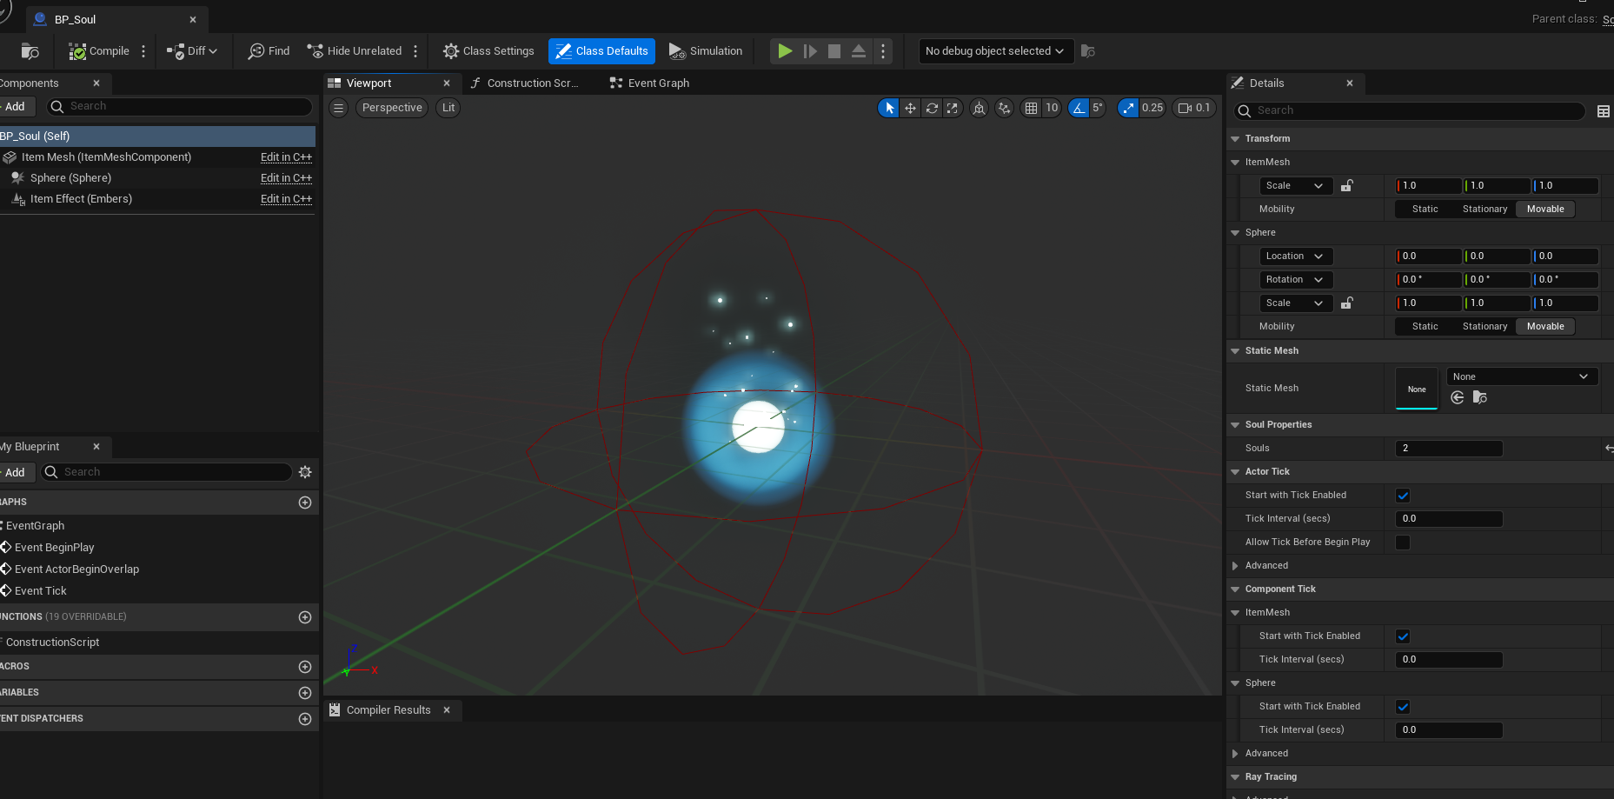
Task: Toggle rotation snapping angle icon
Action: (x=1079, y=108)
